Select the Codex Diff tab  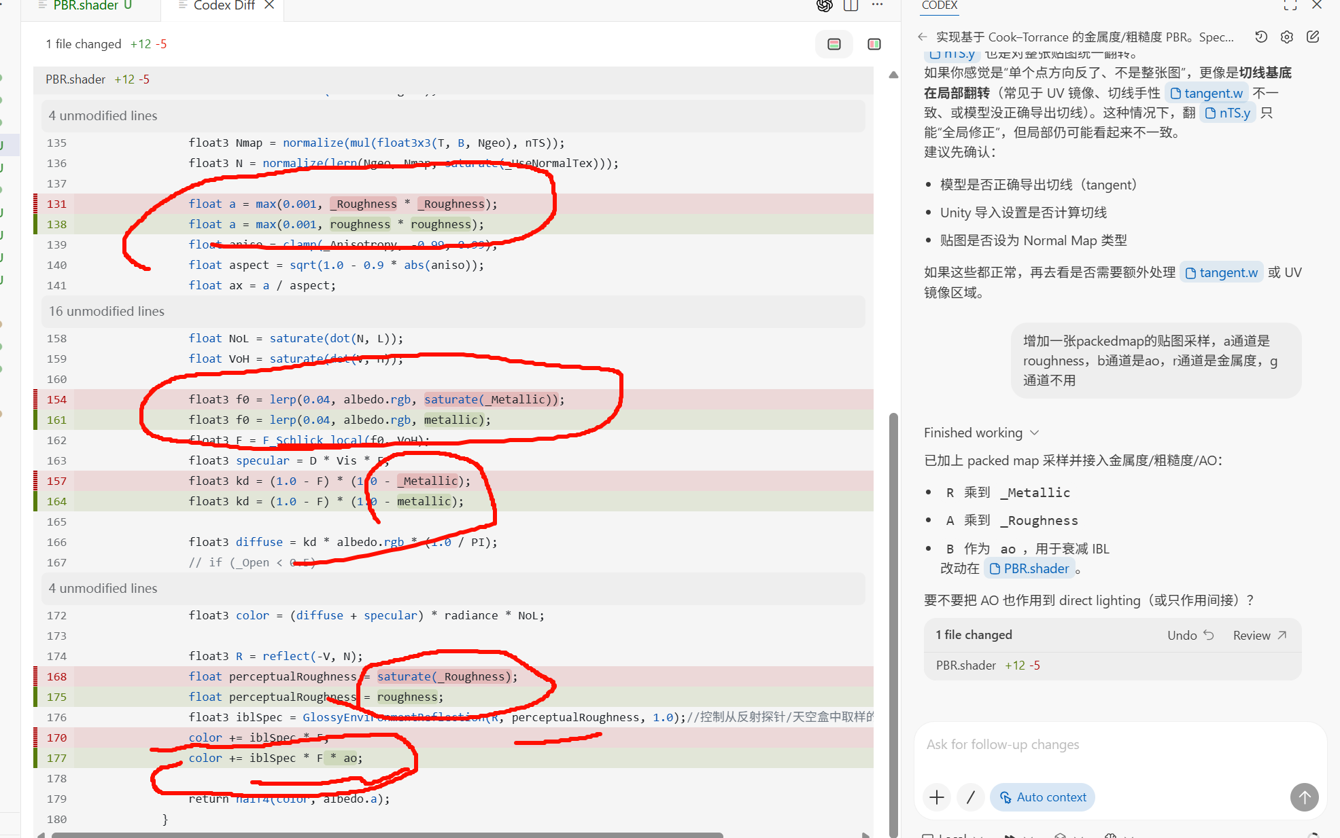224,5
